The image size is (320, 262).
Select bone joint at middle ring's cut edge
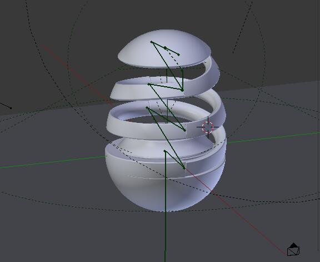185,130
